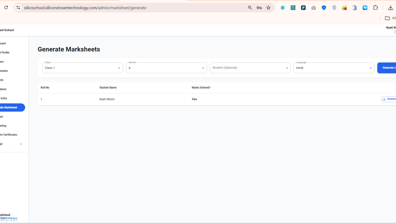Click the Roll No column header

(45, 88)
